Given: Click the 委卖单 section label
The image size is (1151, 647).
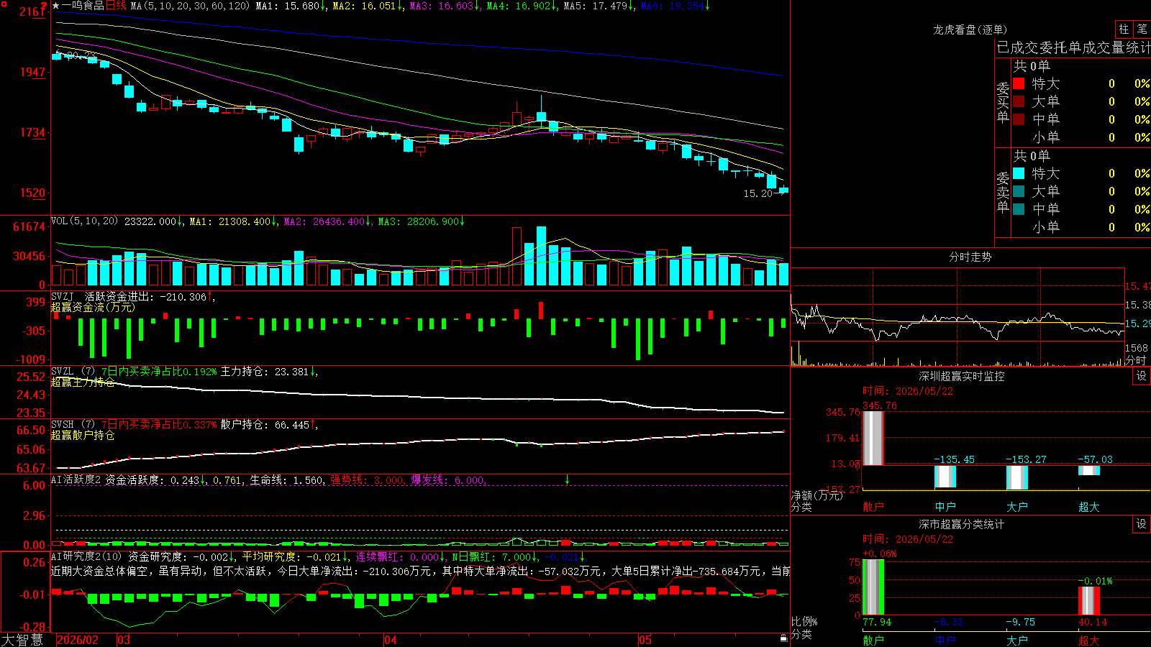Looking at the screenshot, I should (1003, 193).
